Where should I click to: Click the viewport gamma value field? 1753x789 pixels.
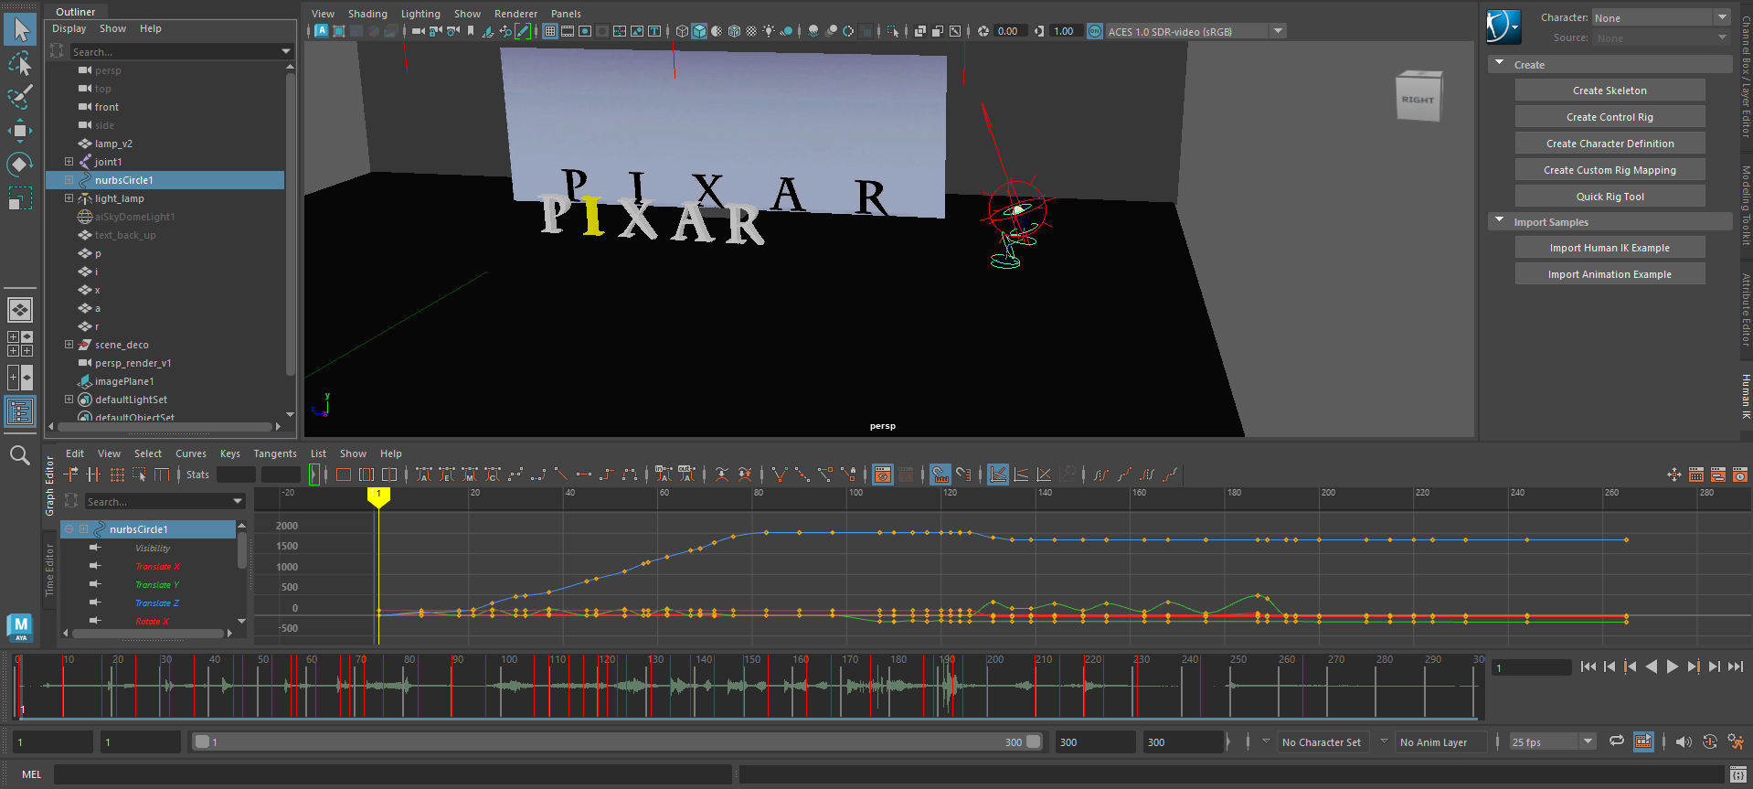[1066, 31]
